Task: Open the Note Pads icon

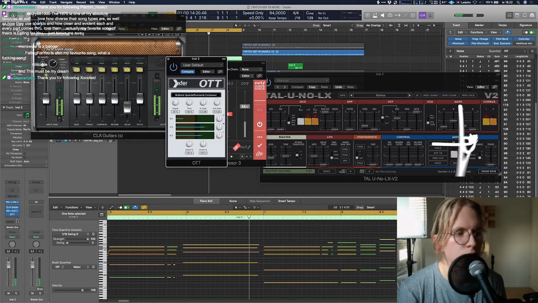Action: tap(517, 16)
